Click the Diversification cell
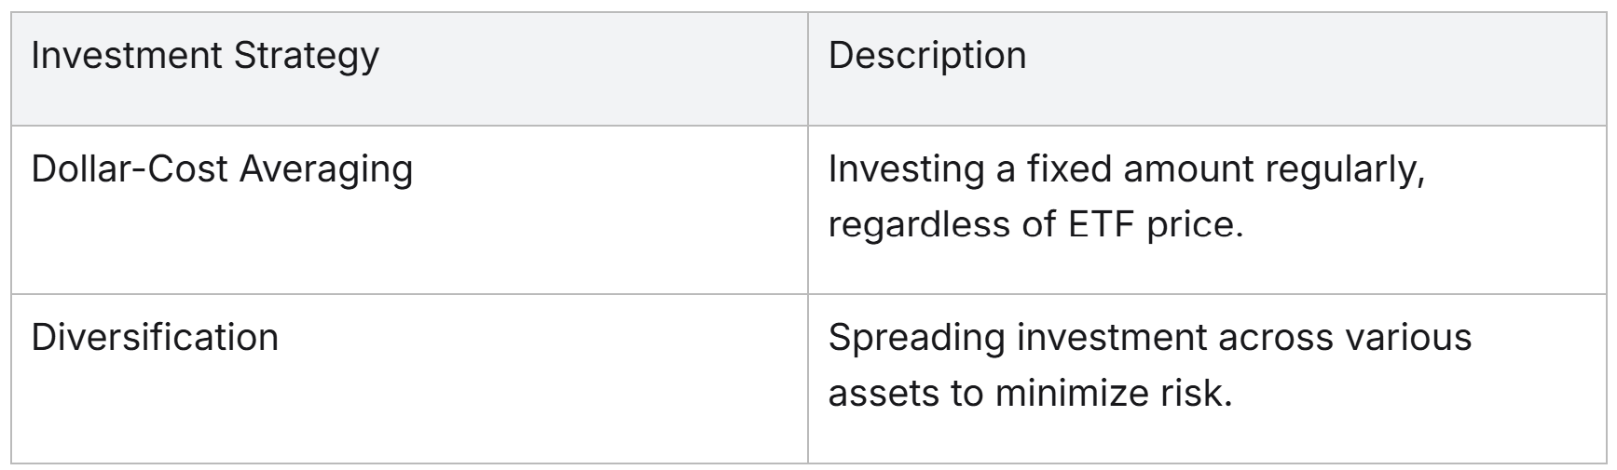 [155, 337]
